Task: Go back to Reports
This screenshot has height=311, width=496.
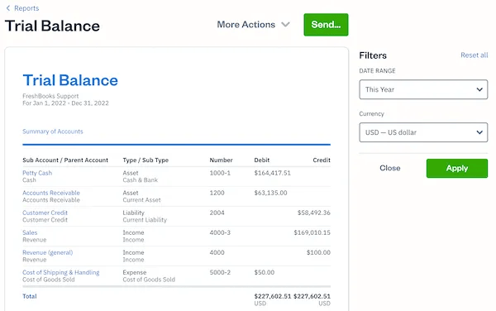Action: [x=26, y=8]
